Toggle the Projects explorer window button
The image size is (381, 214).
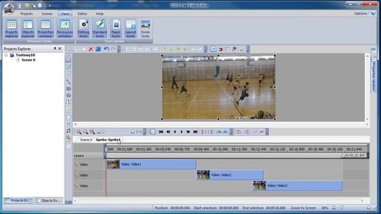(11, 29)
